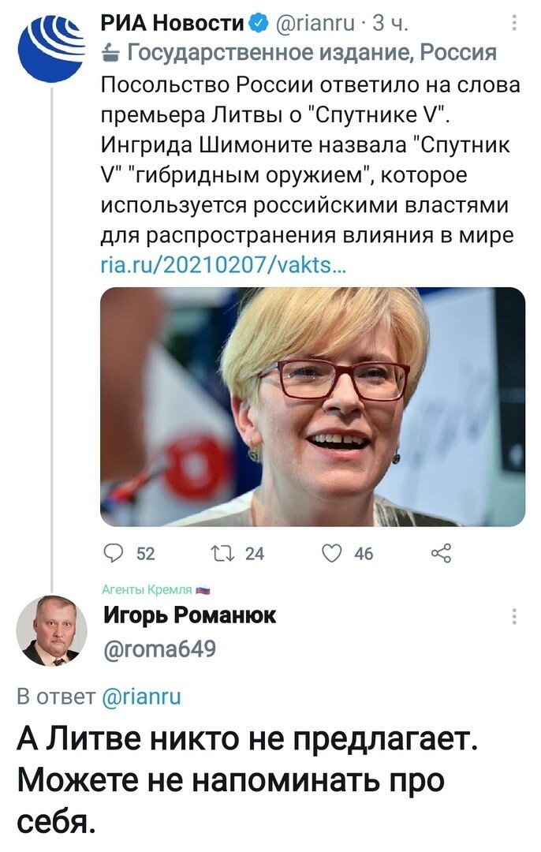Image resolution: width=541 pixels, height=852 pixels.
Task: Open the more options menu on the РИА tweet
Action: pos(514,24)
